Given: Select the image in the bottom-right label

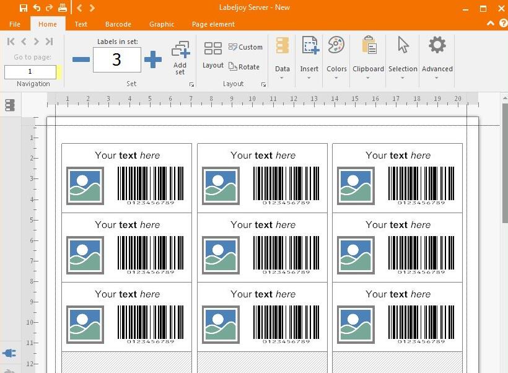Looking at the screenshot, I should tap(356, 325).
